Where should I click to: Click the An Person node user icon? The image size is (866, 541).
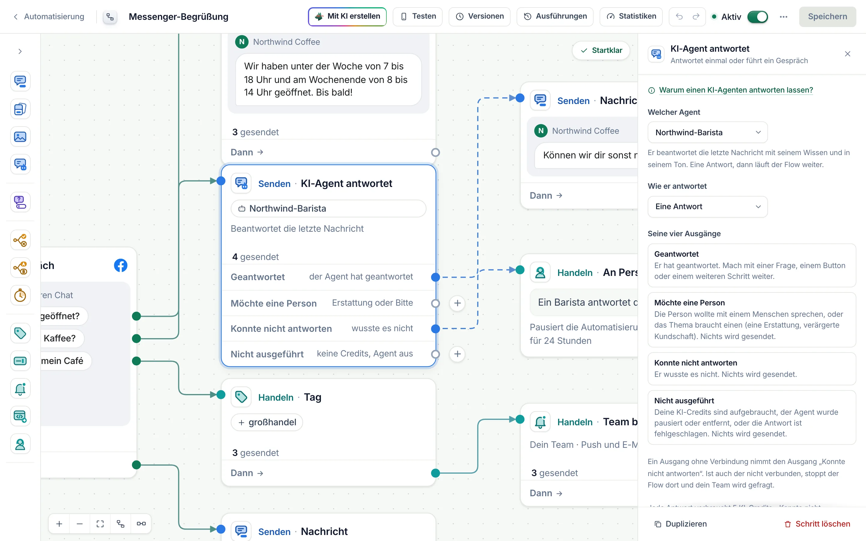tap(540, 273)
